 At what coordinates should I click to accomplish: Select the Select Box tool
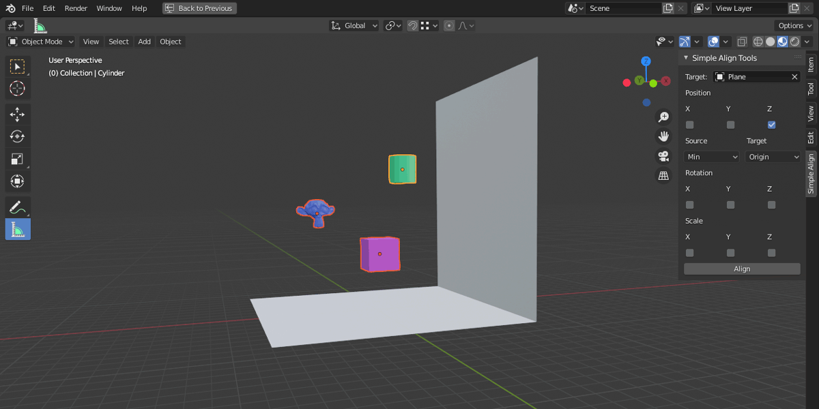coord(18,66)
